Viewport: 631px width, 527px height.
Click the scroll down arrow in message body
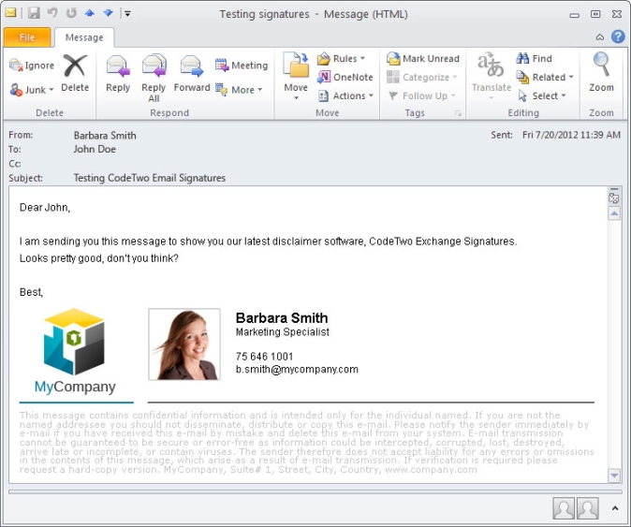(614, 476)
